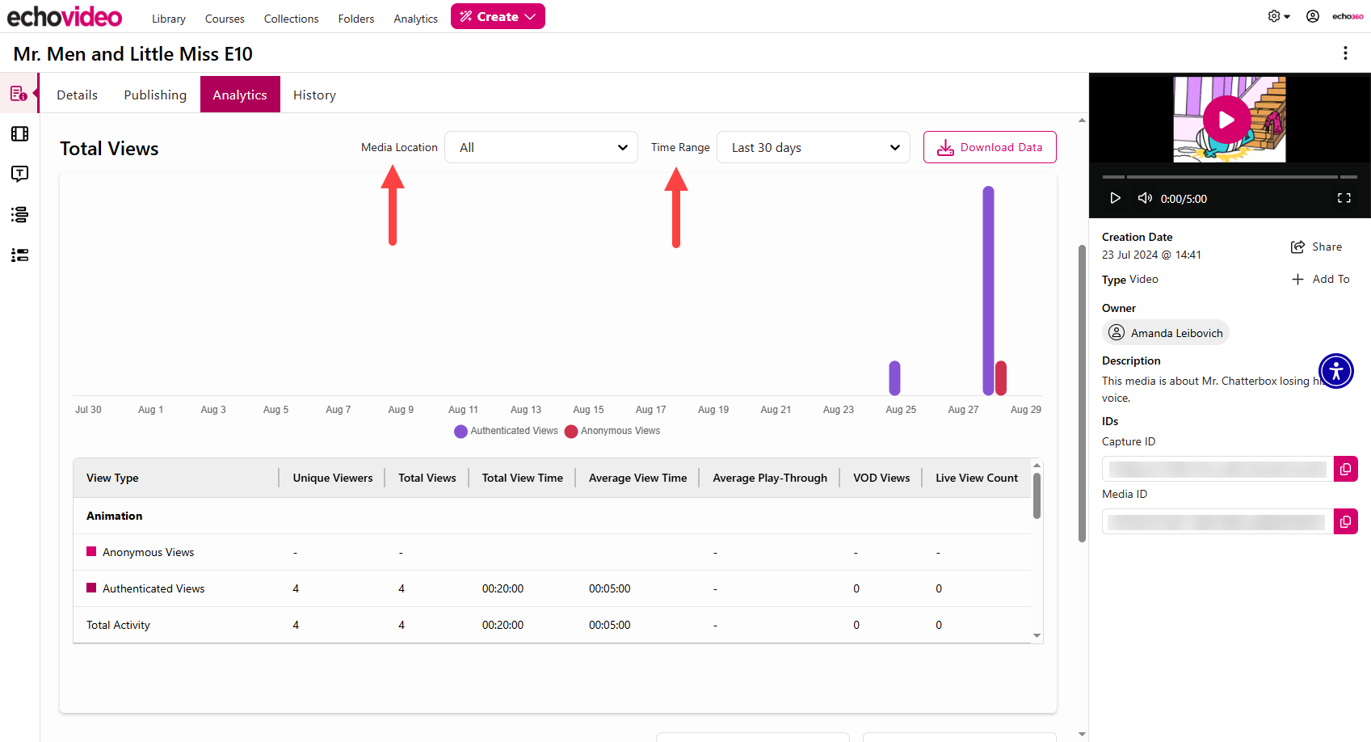Open the settings gear menu
This screenshot has width=1371, height=742.
[x=1279, y=16]
